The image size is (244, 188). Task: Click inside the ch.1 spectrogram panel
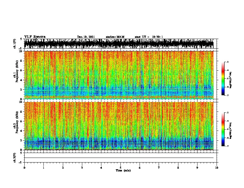point(119,75)
